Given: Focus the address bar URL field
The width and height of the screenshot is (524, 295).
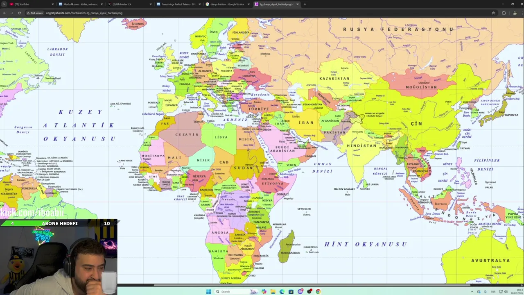Looking at the screenshot, I should (x=262, y=13).
